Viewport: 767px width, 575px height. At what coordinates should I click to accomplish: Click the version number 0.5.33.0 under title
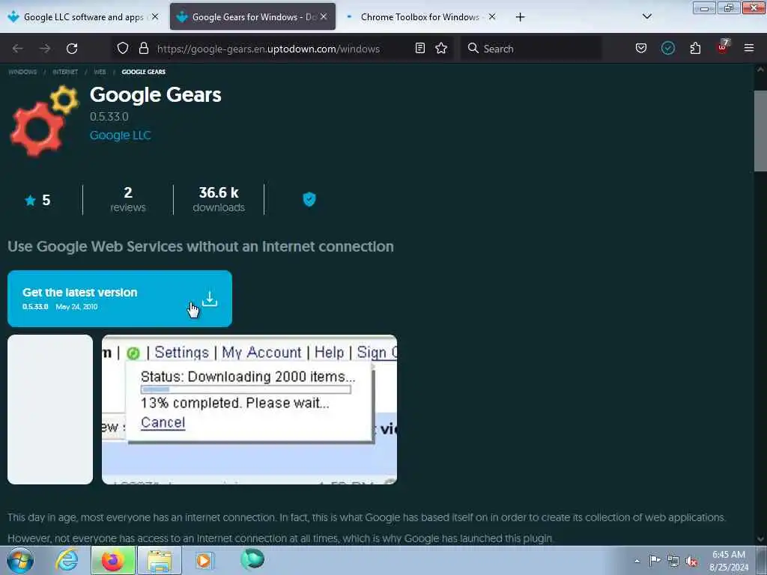click(x=109, y=117)
